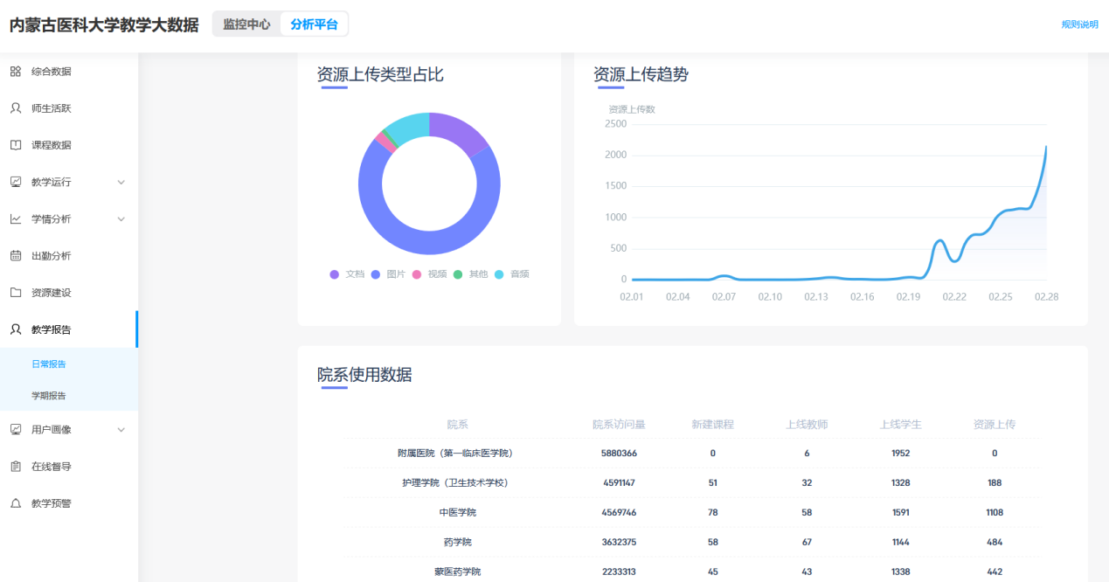Switch to the 监控中心 tab
Viewport: 1109px width, 582px height.
coord(246,24)
